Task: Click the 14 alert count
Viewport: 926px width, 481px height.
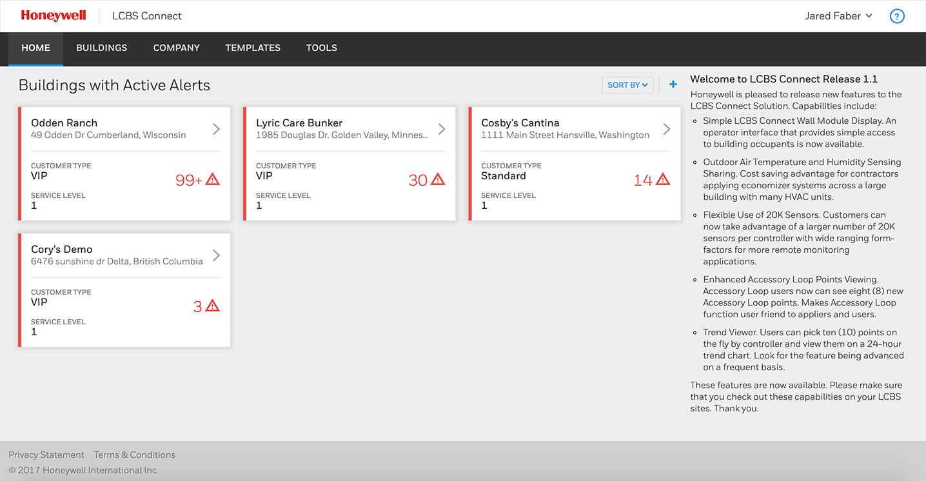Action: pos(643,180)
